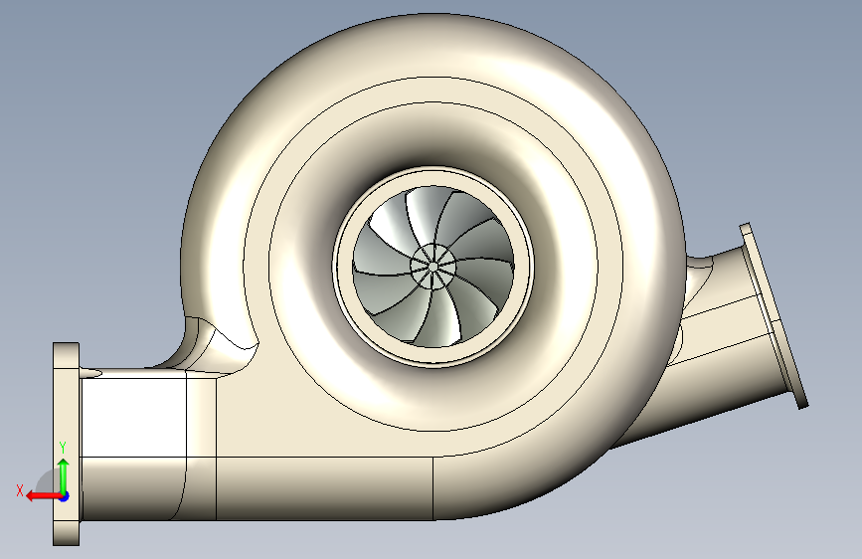Screen dimensions: 862x559
Task: Click the blue Z axis dot of triad
Action: (65, 496)
